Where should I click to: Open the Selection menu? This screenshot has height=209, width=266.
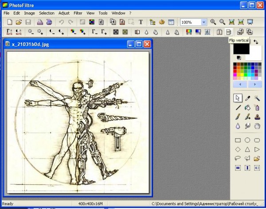pos(47,13)
